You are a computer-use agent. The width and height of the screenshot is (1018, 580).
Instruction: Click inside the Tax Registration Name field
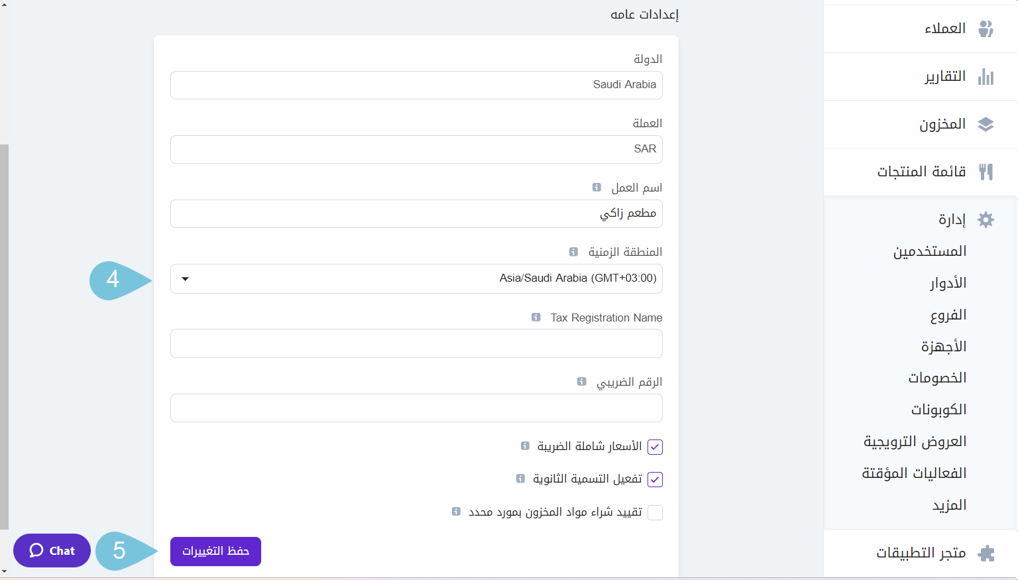416,343
